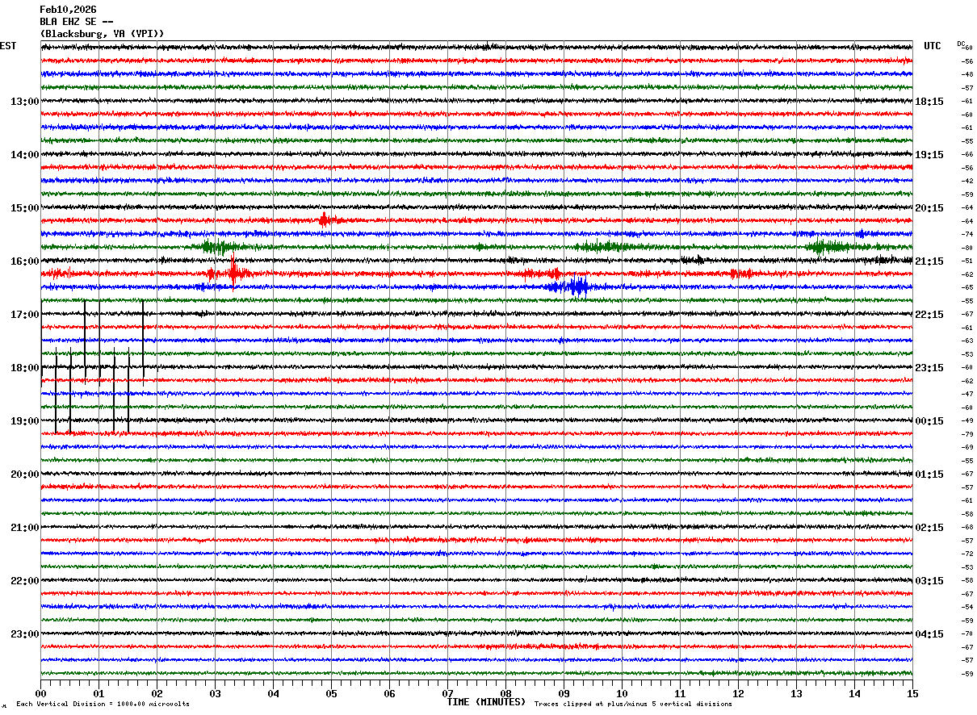Click minute tick label "02" on the axis

click(157, 694)
